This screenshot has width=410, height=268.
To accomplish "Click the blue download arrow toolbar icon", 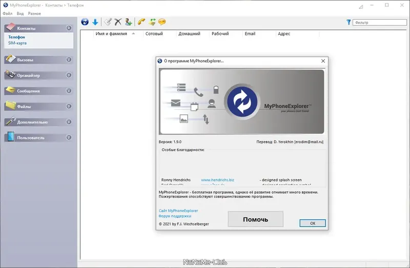I will pos(95,22).
